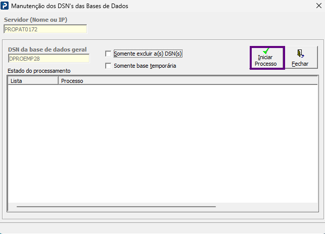Viewport: 325px width, 234px height.
Task: Click the Lista column header
Action: [33, 81]
